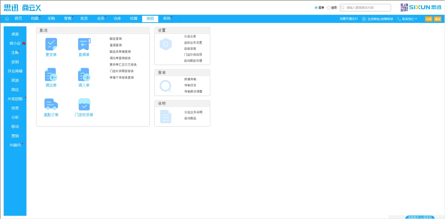445x219 pixels.
Task: Open 分店仓库 under 设置
Action: coord(190,36)
